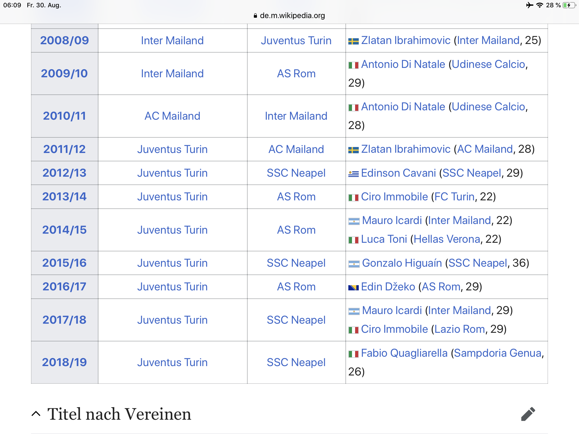The image size is (579, 434).
Task: Open AC Mailand champion link for 2010/11
Action: (x=173, y=116)
